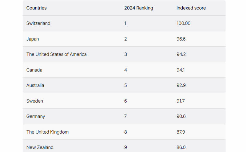This screenshot has height=152, width=246.
Task: Select Japan's indexed score 96.6
Action: [x=181, y=39]
